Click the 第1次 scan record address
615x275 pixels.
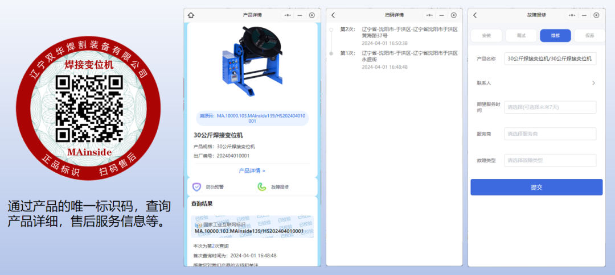(410, 56)
